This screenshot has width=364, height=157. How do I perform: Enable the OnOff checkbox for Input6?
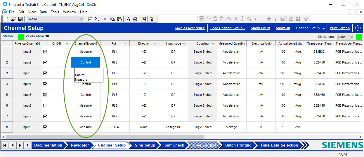(45, 105)
